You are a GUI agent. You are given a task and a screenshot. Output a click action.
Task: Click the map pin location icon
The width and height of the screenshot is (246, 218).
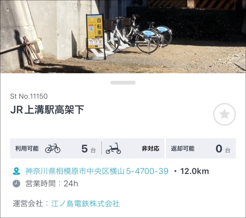(16, 171)
